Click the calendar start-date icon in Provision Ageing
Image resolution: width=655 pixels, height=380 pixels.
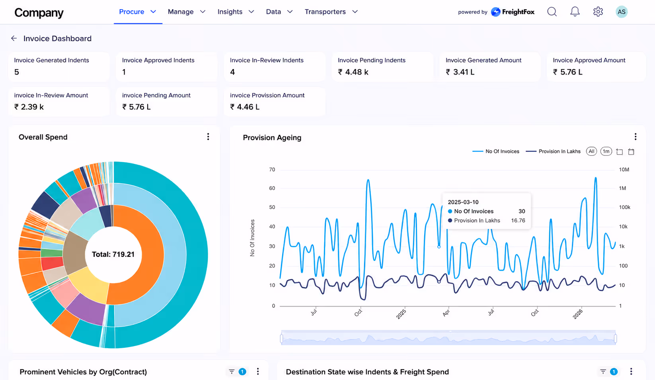click(619, 151)
